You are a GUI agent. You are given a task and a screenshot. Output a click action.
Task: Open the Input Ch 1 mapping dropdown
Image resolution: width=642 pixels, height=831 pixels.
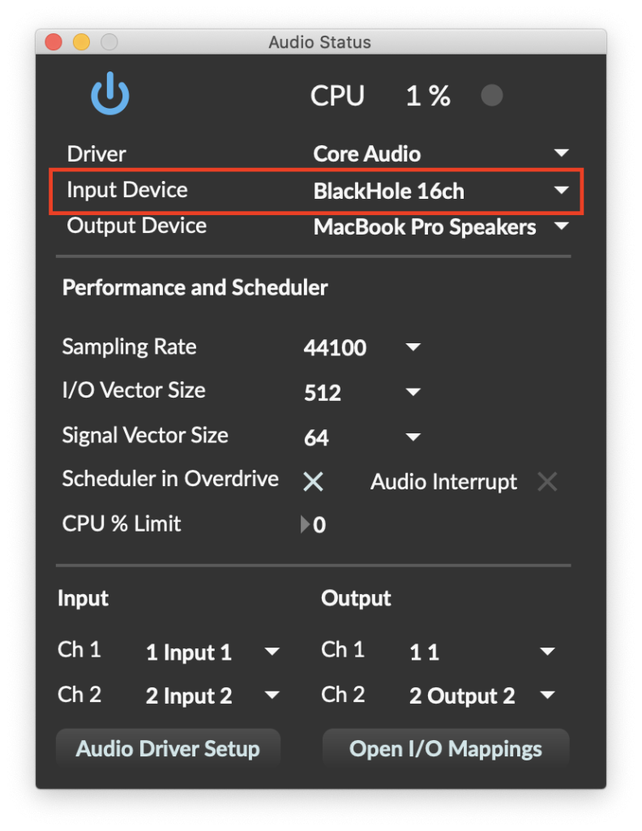coord(272,651)
